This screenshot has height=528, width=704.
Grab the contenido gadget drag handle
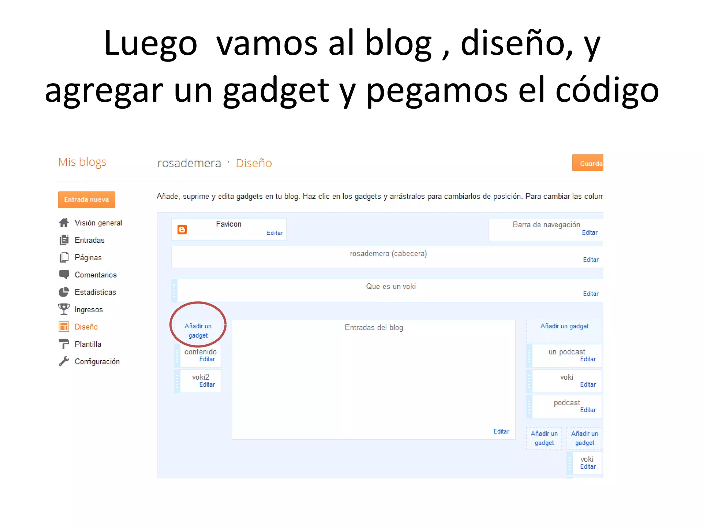(x=177, y=356)
